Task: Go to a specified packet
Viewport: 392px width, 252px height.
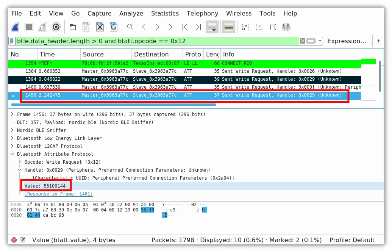Action: click(x=171, y=27)
